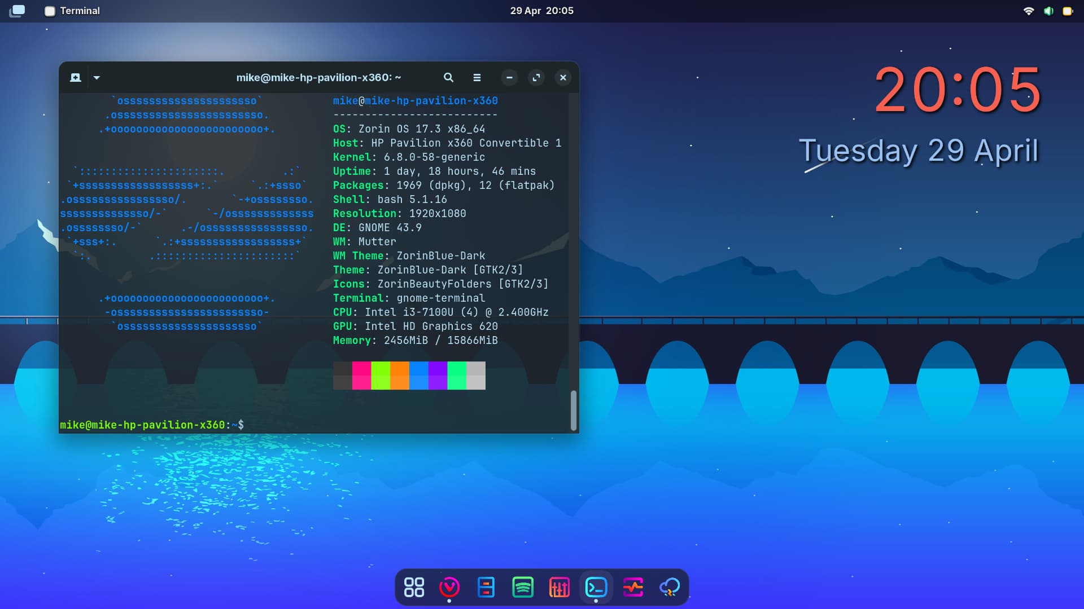Close the terminal window
The height and width of the screenshot is (609, 1084).
563,78
